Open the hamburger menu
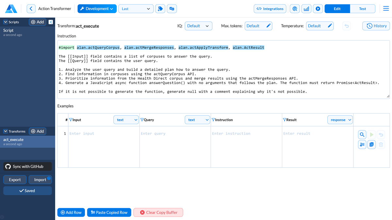Image resolution: width=392 pixels, height=220 pixels. click(x=386, y=9)
